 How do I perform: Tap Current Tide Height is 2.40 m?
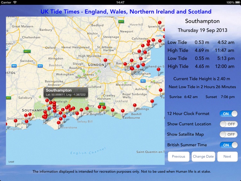(202, 79)
